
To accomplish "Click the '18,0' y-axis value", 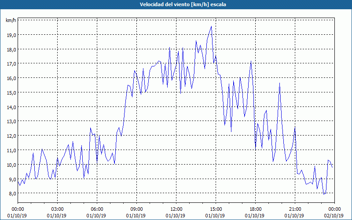I will [12, 50].
